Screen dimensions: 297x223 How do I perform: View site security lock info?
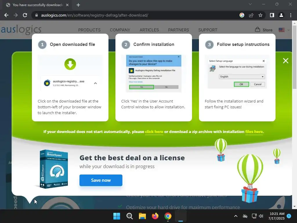[37, 15]
